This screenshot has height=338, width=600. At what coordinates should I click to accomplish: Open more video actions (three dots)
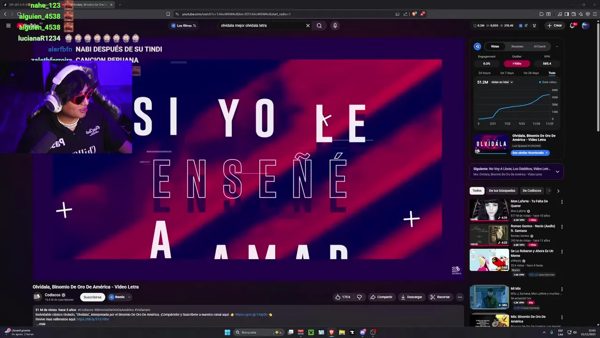tap(460, 297)
